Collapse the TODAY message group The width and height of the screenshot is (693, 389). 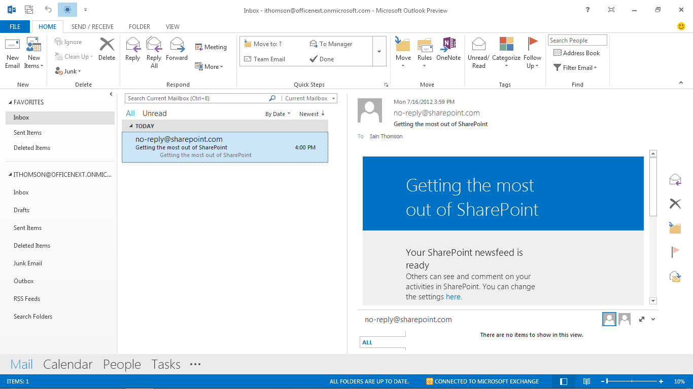pos(131,125)
